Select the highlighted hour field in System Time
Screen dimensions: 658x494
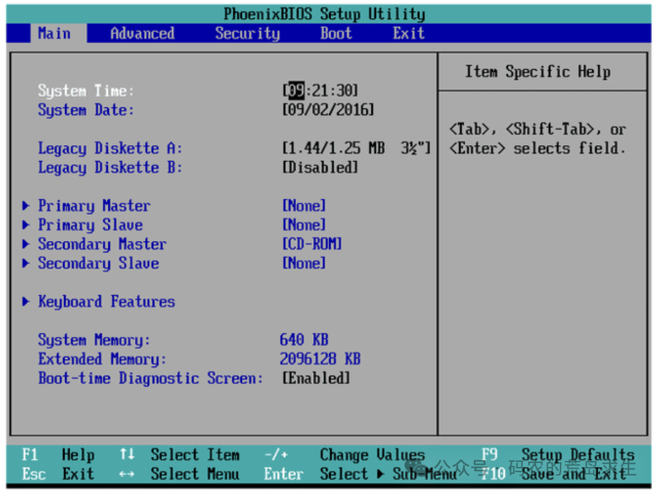tap(297, 90)
